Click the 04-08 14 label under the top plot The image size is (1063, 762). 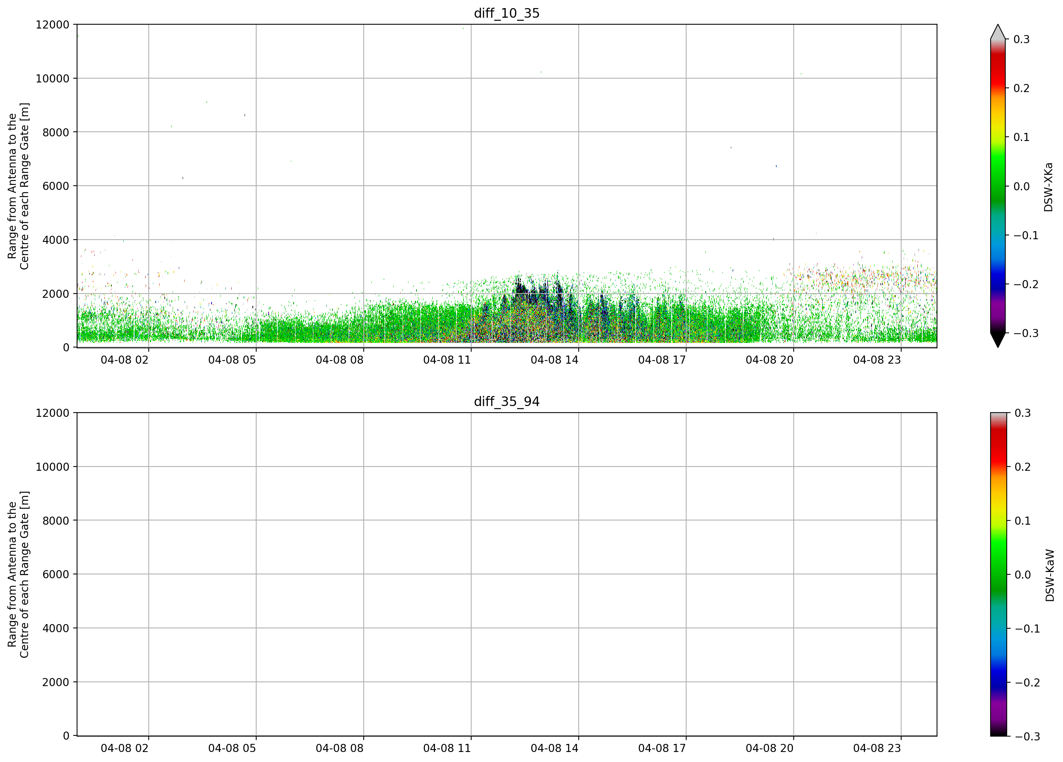pos(554,360)
